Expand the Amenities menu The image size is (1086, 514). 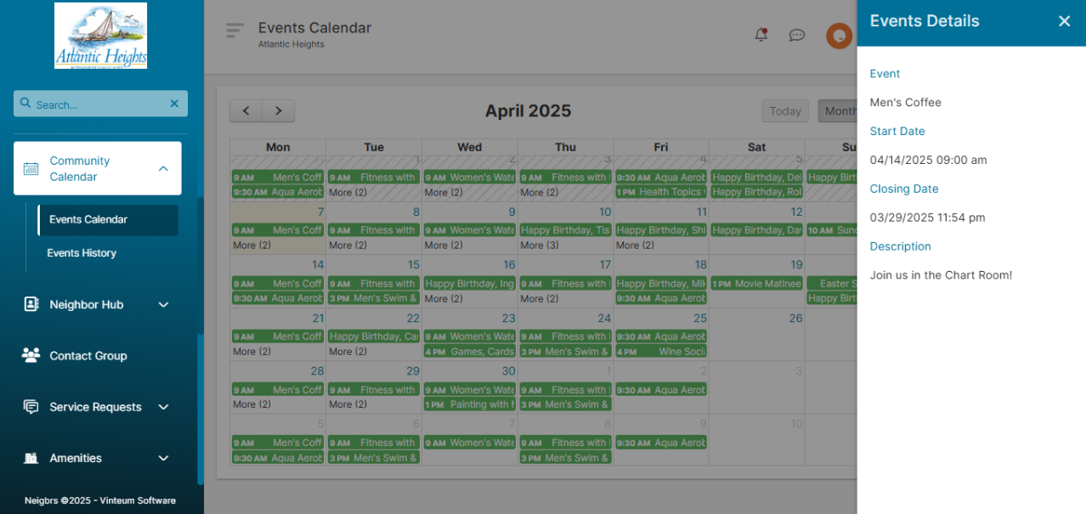point(164,458)
